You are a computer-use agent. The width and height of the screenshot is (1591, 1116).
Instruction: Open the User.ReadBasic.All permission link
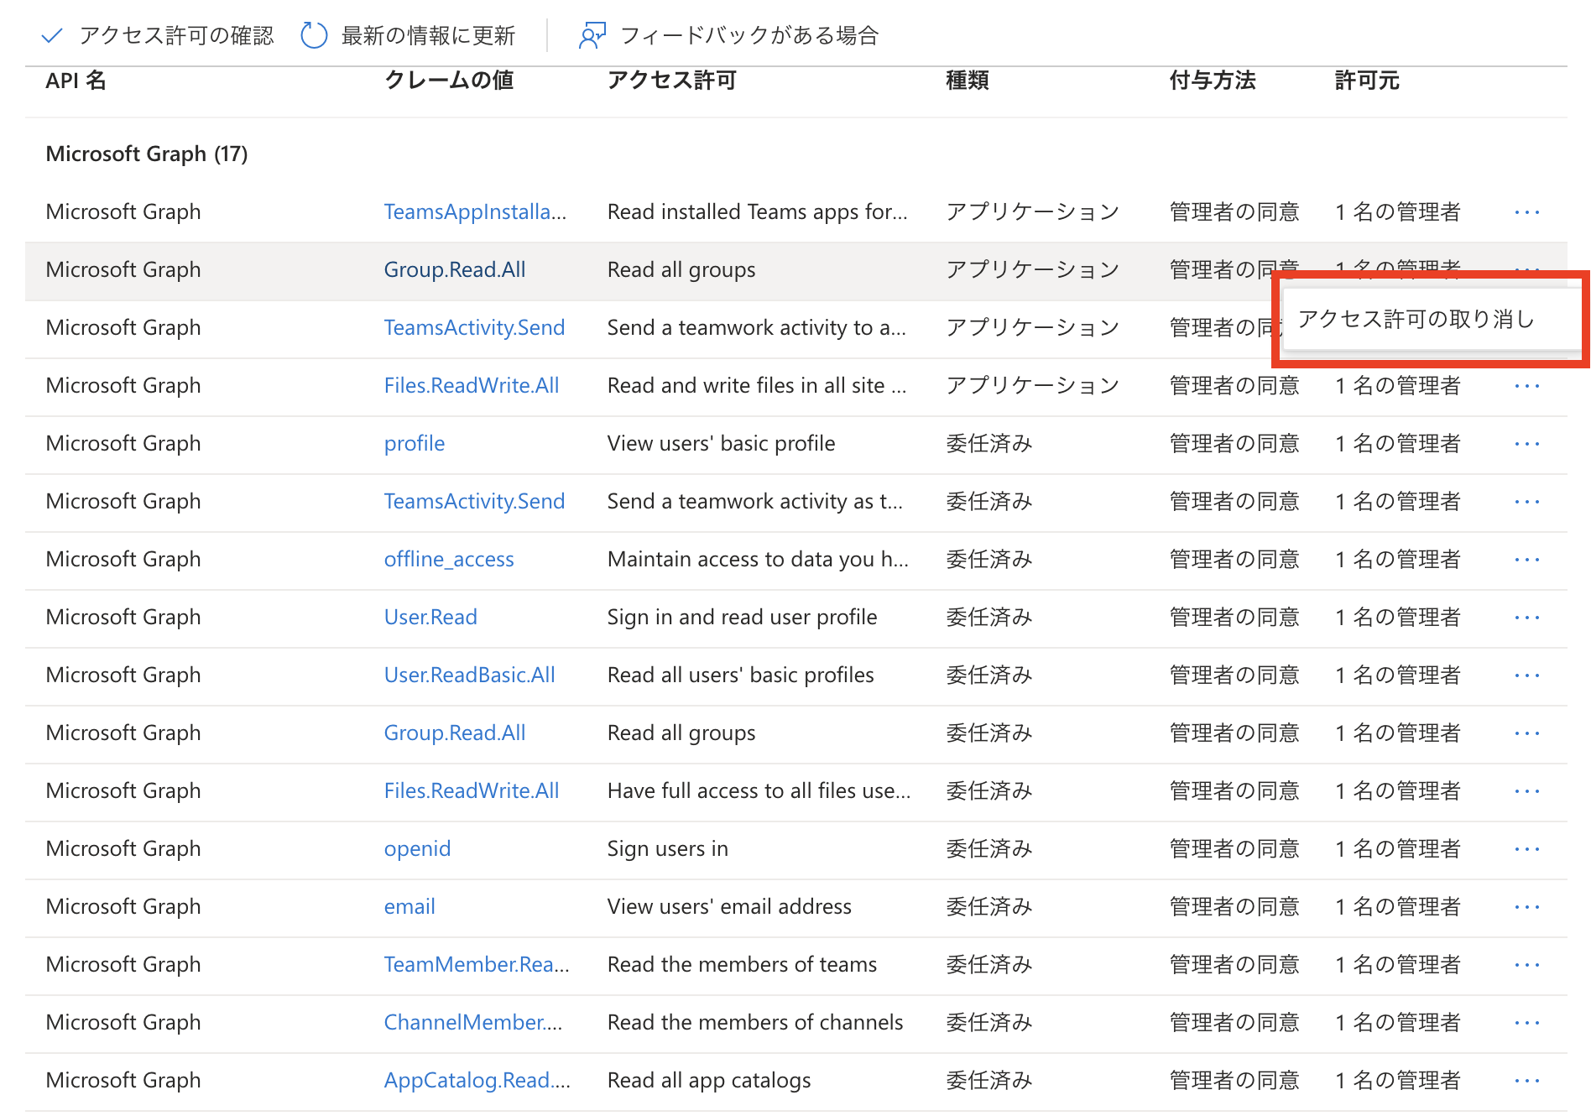(x=469, y=675)
